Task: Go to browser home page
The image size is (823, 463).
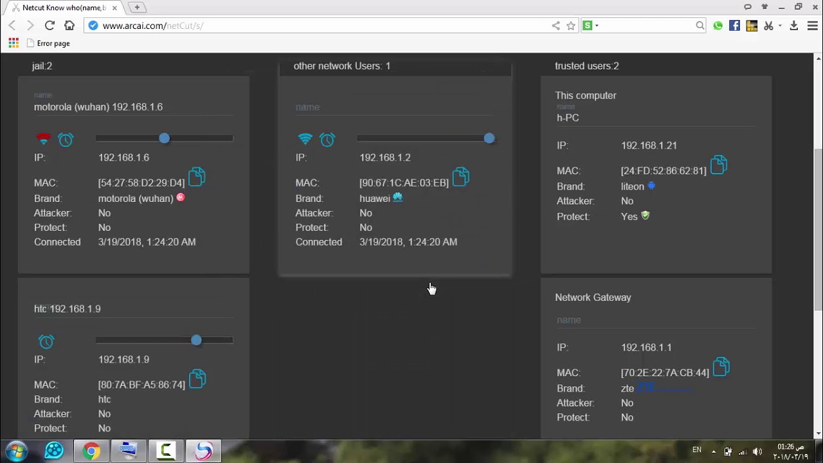Action: coord(69,26)
